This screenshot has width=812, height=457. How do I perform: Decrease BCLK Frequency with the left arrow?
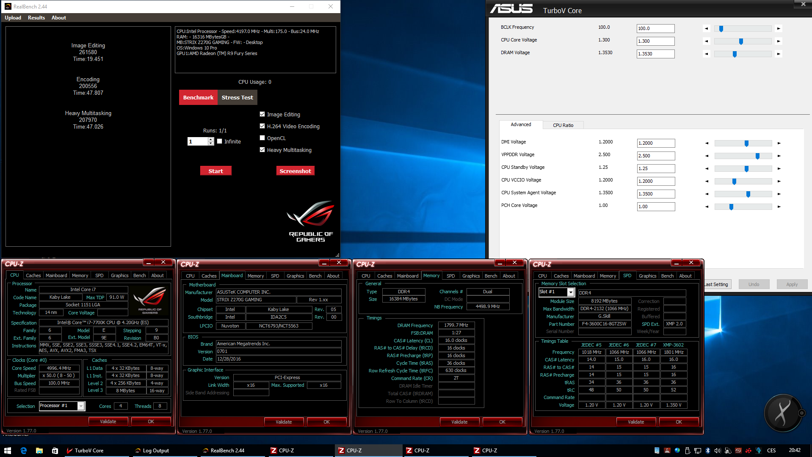point(706,29)
